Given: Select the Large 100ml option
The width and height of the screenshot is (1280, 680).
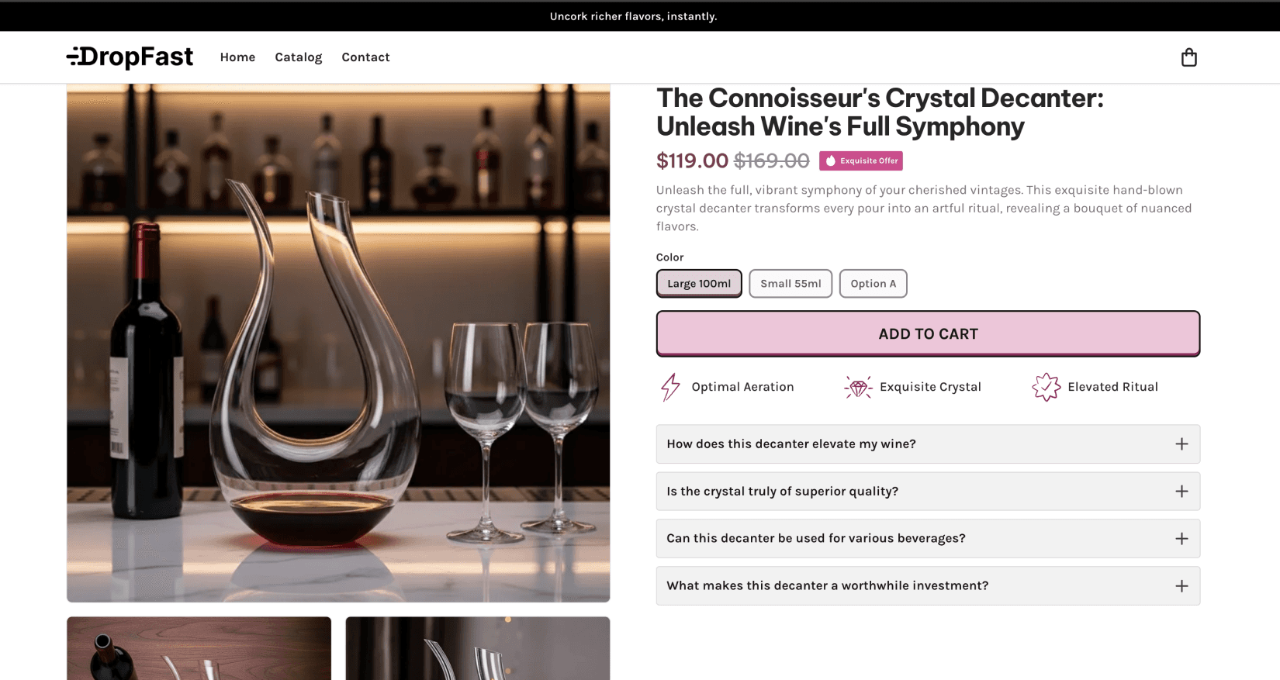Looking at the screenshot, I should coord(698,283).
